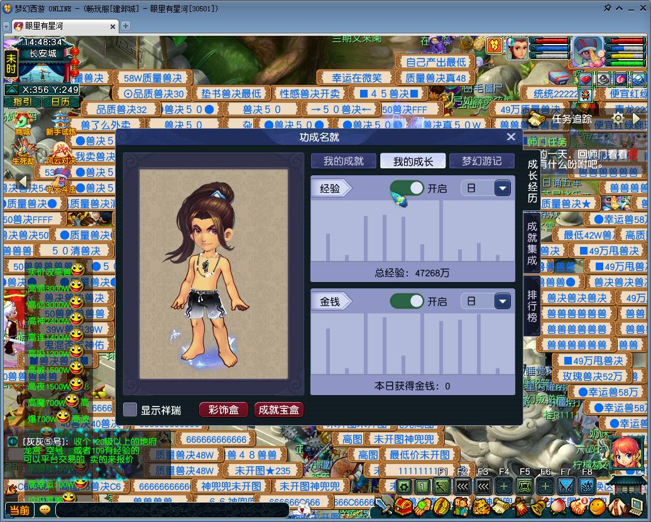651x522 pixels.
Task: Open the 新手试炼 pagoda icon
Action: [61, 123]
